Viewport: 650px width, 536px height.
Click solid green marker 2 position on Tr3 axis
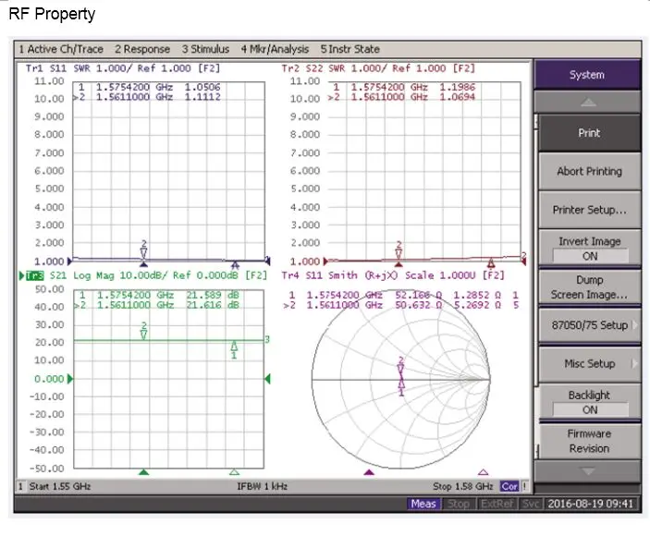[143, 472]
